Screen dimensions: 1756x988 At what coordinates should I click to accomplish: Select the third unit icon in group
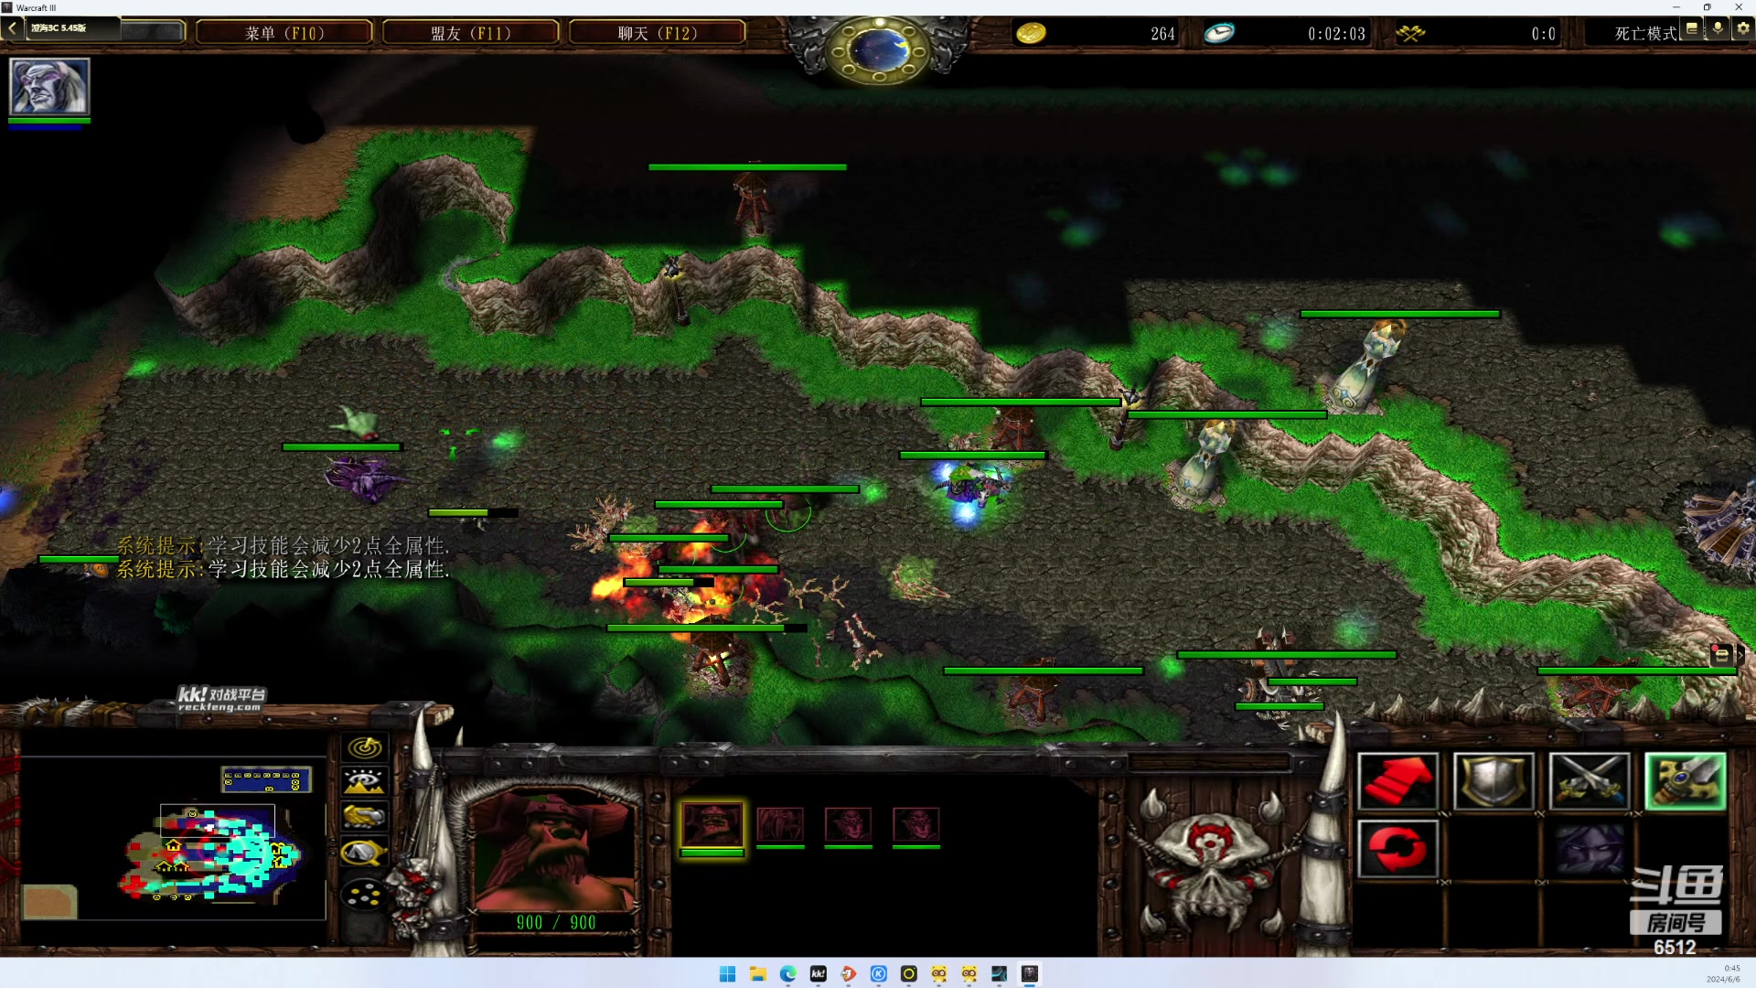click(848, 825)
